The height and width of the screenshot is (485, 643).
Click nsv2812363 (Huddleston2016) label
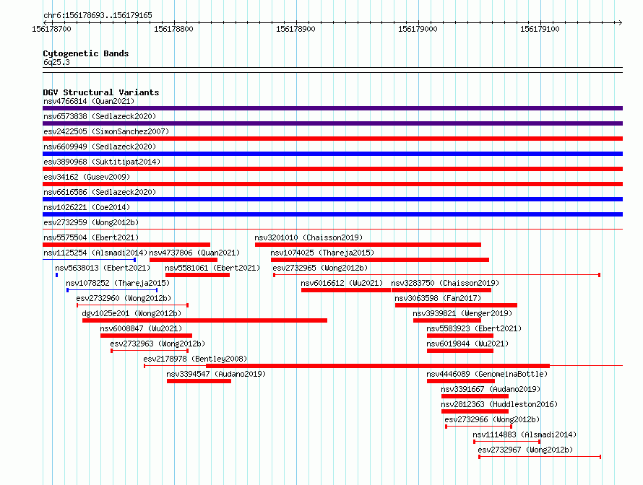[499, 404]
